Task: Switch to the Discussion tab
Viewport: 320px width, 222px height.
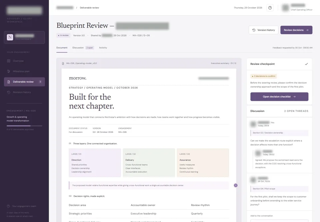Action: (x=78, y=48)
